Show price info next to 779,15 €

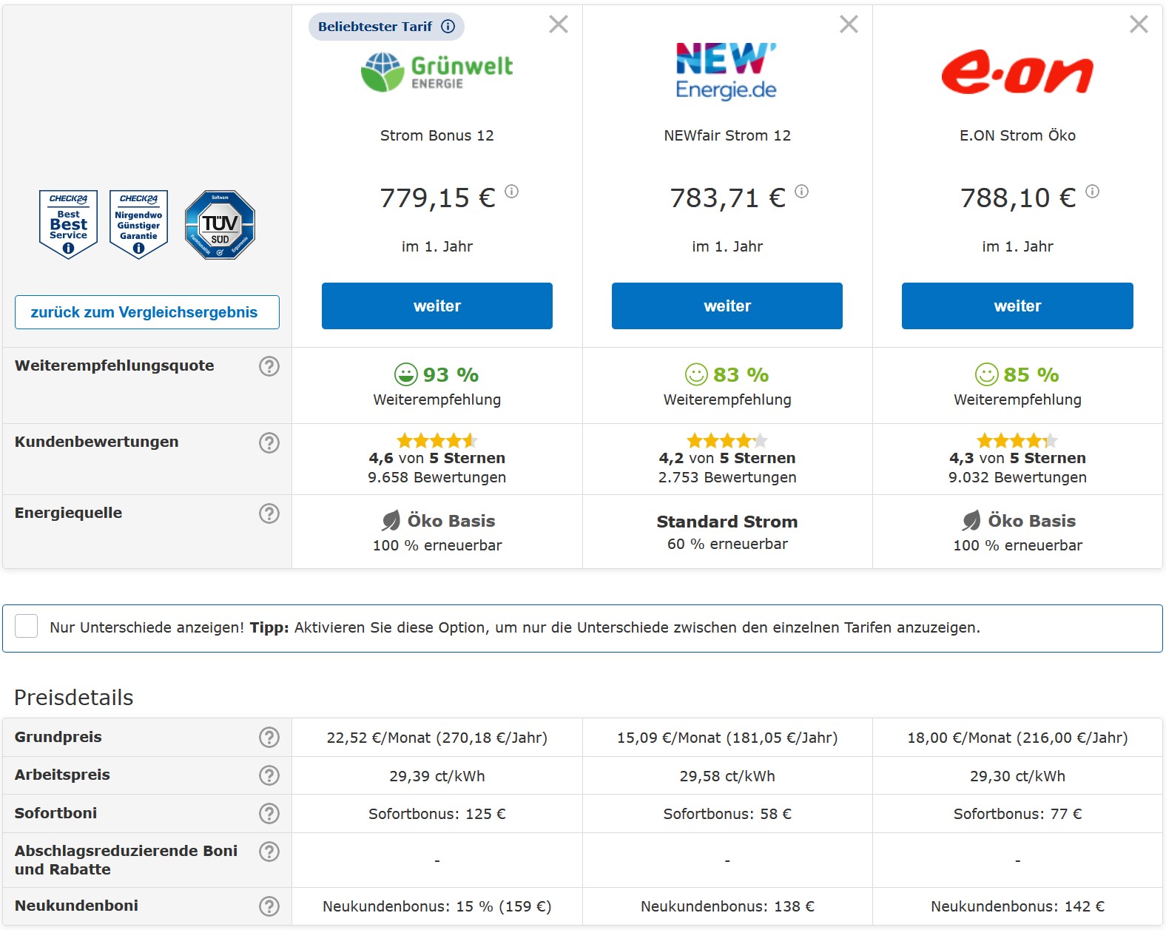coord(511,192)
